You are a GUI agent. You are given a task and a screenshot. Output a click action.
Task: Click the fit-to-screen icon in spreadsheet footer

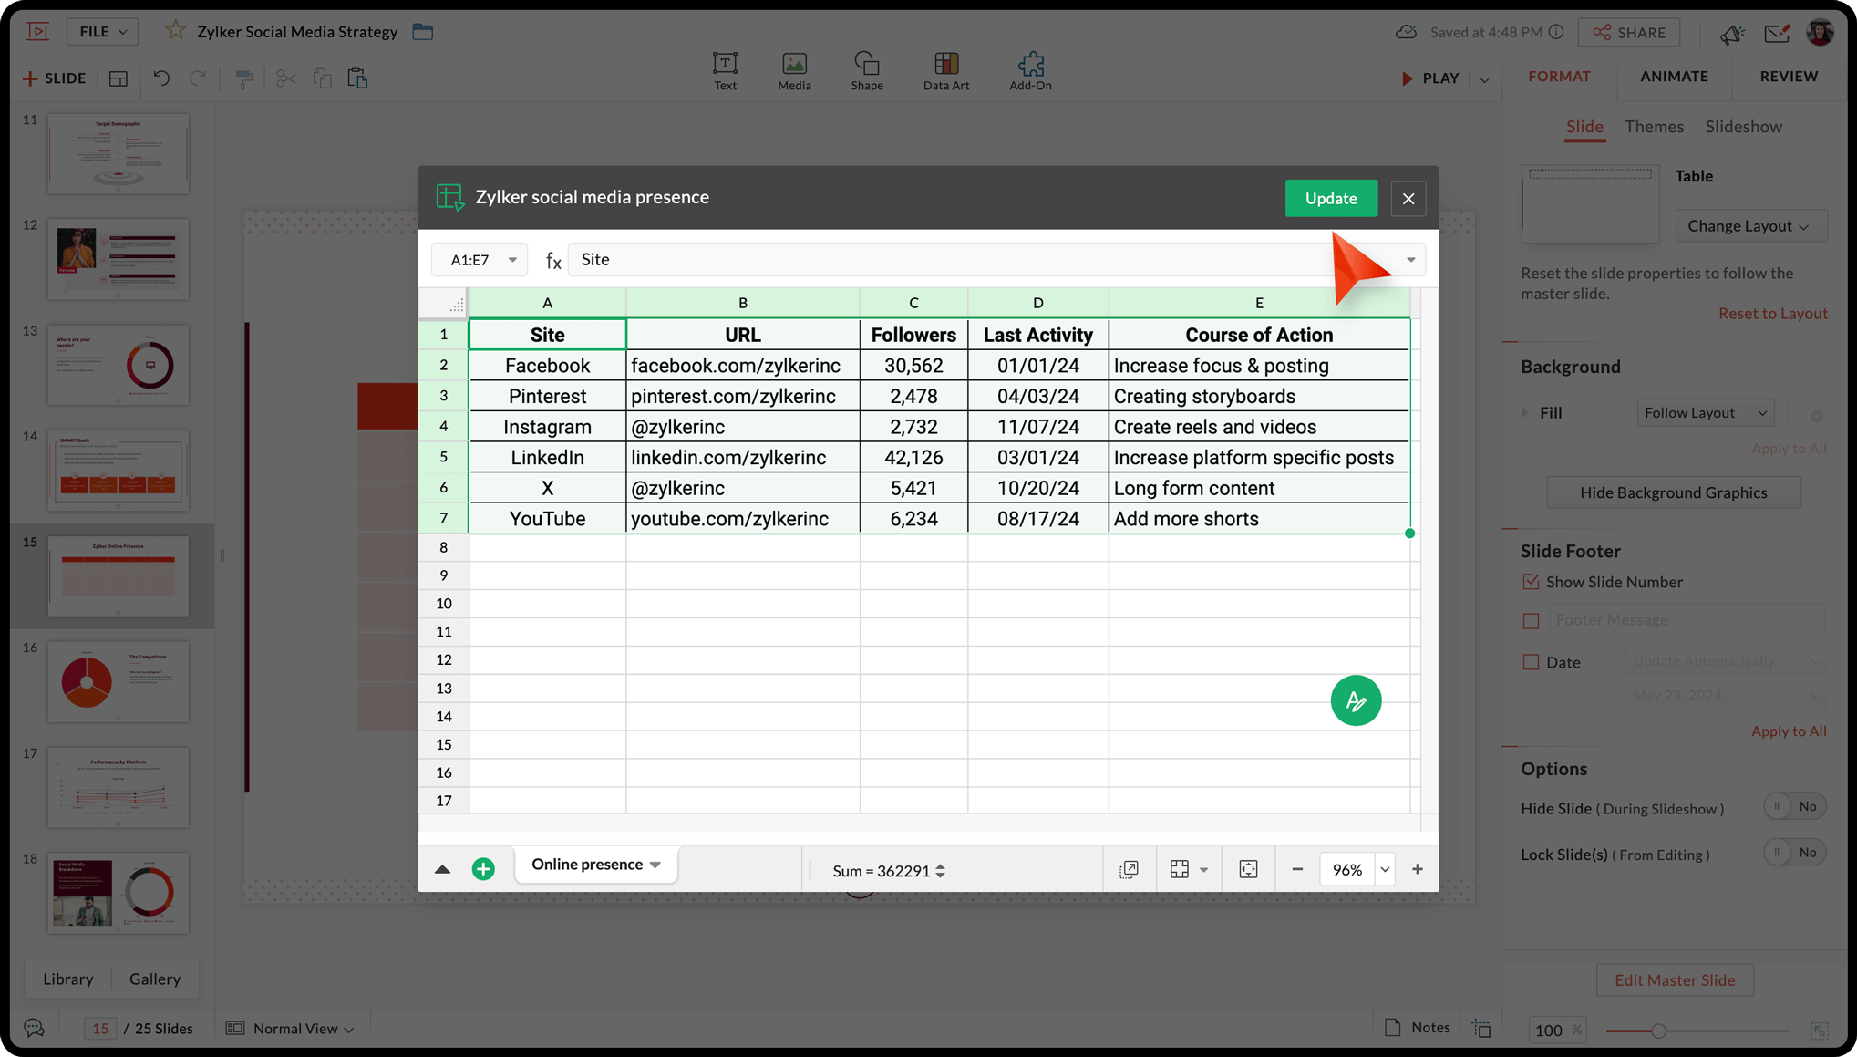click(1248, 869)
